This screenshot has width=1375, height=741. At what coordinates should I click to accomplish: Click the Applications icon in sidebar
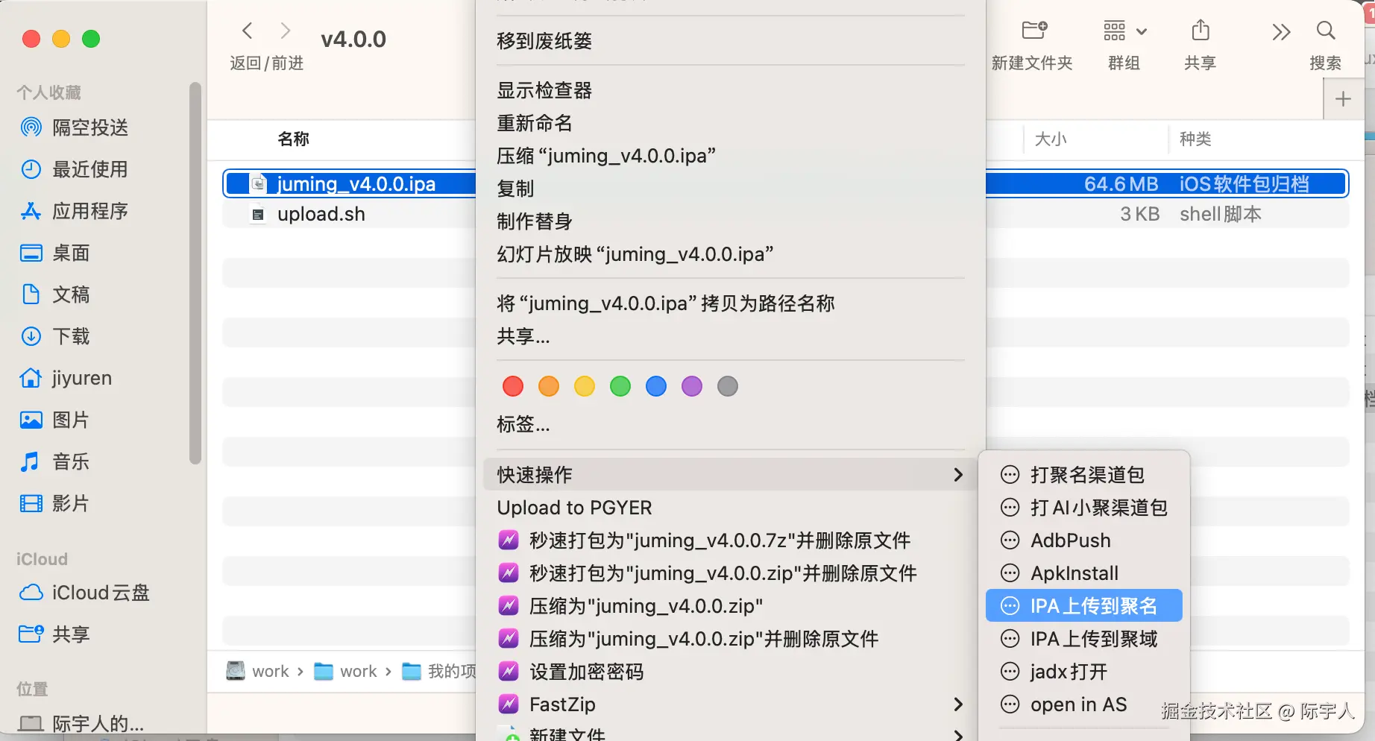pos(31,211)
